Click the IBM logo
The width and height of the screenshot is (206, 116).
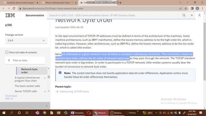(10, 15)
